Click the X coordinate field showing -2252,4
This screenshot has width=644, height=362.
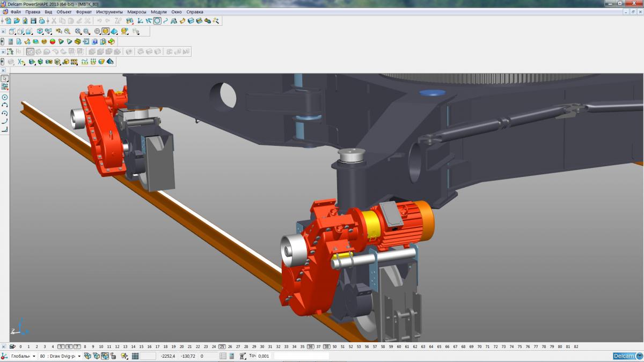tap(168, 356)
